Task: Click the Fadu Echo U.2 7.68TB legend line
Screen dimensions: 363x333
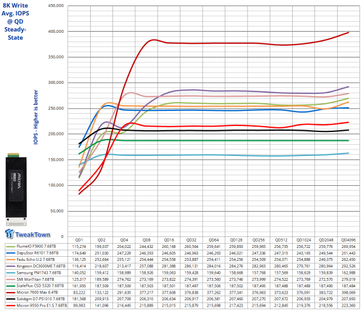Action: [10, 259]
